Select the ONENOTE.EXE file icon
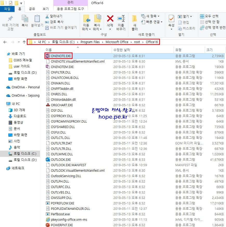Viewport: 226px width, 227px height. click(48, 56)
